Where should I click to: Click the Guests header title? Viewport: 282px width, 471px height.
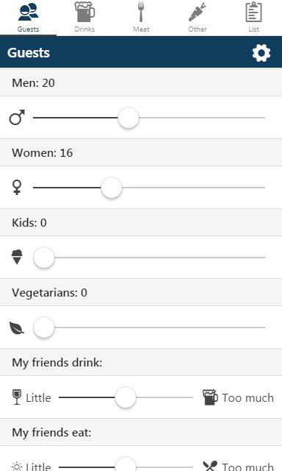coord(29,53)
